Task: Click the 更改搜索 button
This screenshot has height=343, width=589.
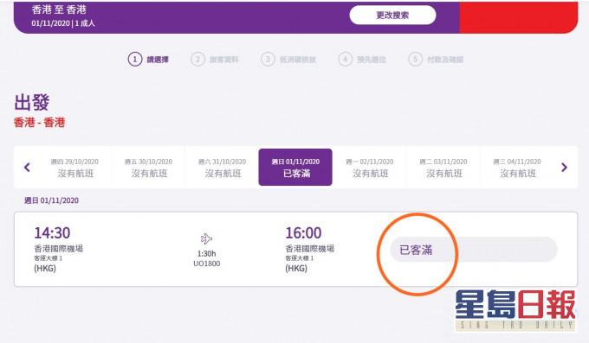Action: coord(392,16)
